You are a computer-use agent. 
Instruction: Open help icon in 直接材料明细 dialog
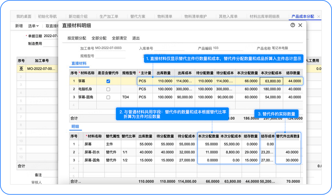[293, 25]
